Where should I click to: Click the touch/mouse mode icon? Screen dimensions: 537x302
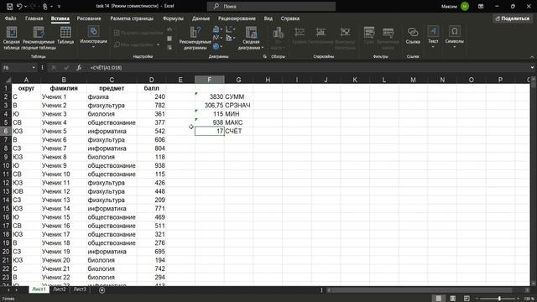tap(44, 6)
